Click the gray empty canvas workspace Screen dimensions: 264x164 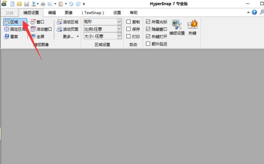(x=132, y=107)
